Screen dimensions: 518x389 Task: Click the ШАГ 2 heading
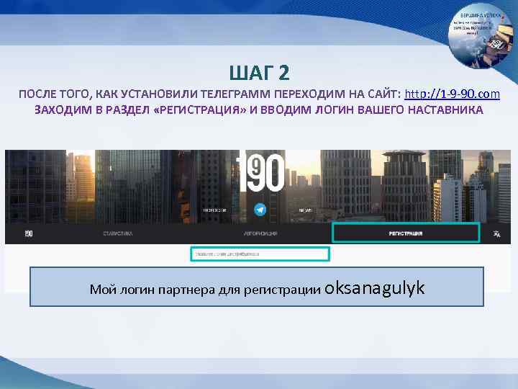pos(259,73)
